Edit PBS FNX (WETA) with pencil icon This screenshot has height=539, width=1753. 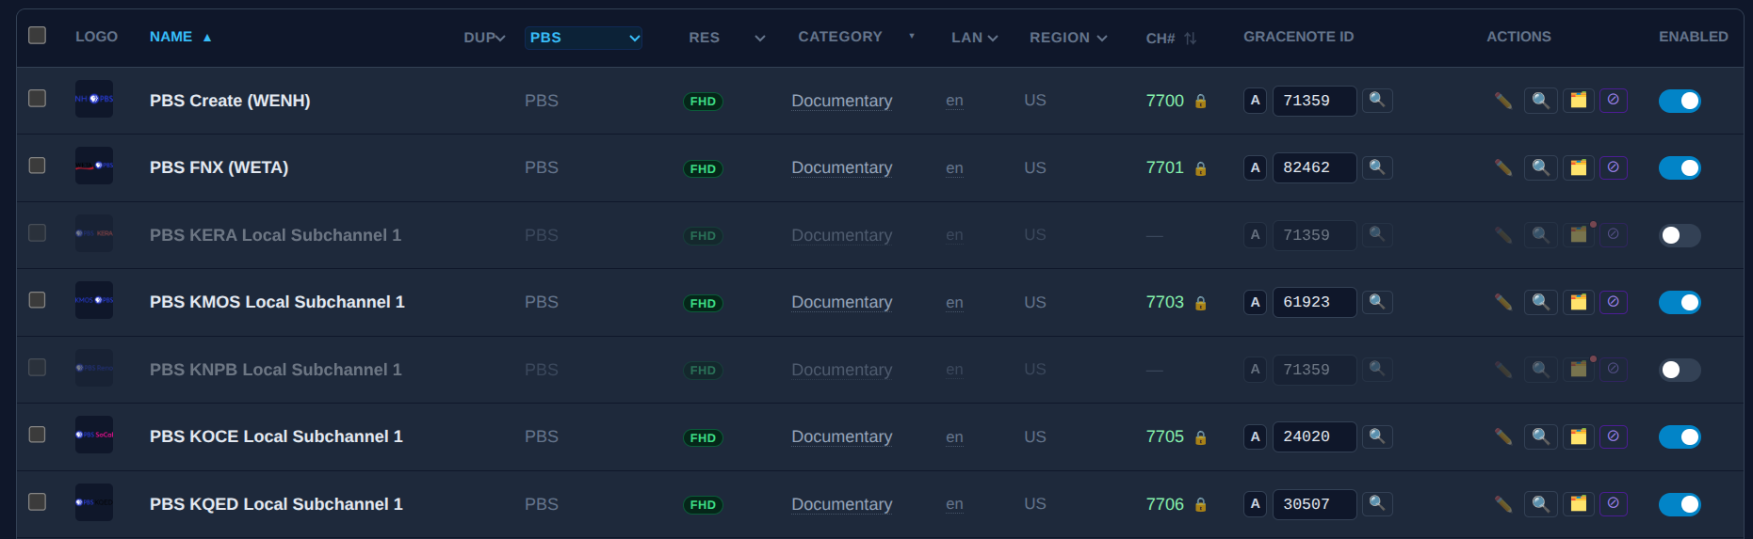(x=1503, y=167)
